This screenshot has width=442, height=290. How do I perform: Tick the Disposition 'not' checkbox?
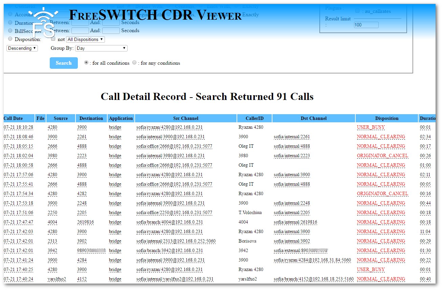[x=53, y=39]
